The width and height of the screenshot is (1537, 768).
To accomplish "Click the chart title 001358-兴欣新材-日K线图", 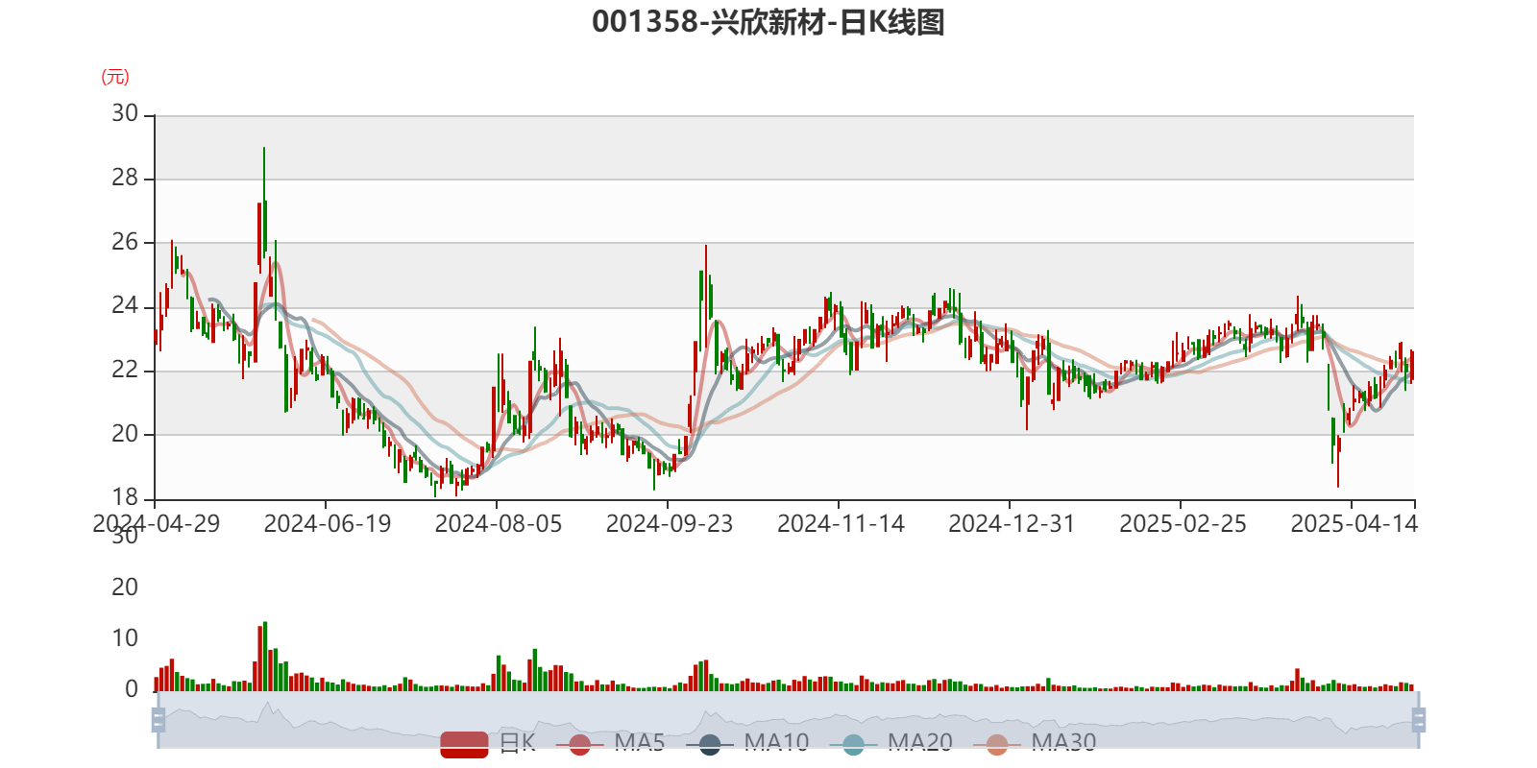I will 768,22.
